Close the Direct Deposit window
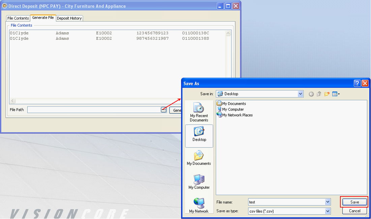Screen dimensions: 371x219 pos(236,6)
